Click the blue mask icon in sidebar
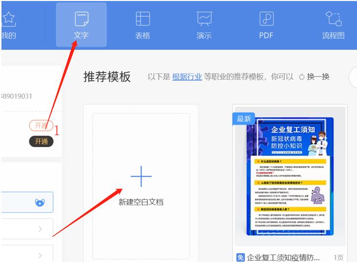 [x=40, y=202]
